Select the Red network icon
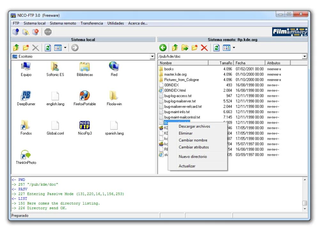Screen dimensions: 326x237 coord(114,69)
